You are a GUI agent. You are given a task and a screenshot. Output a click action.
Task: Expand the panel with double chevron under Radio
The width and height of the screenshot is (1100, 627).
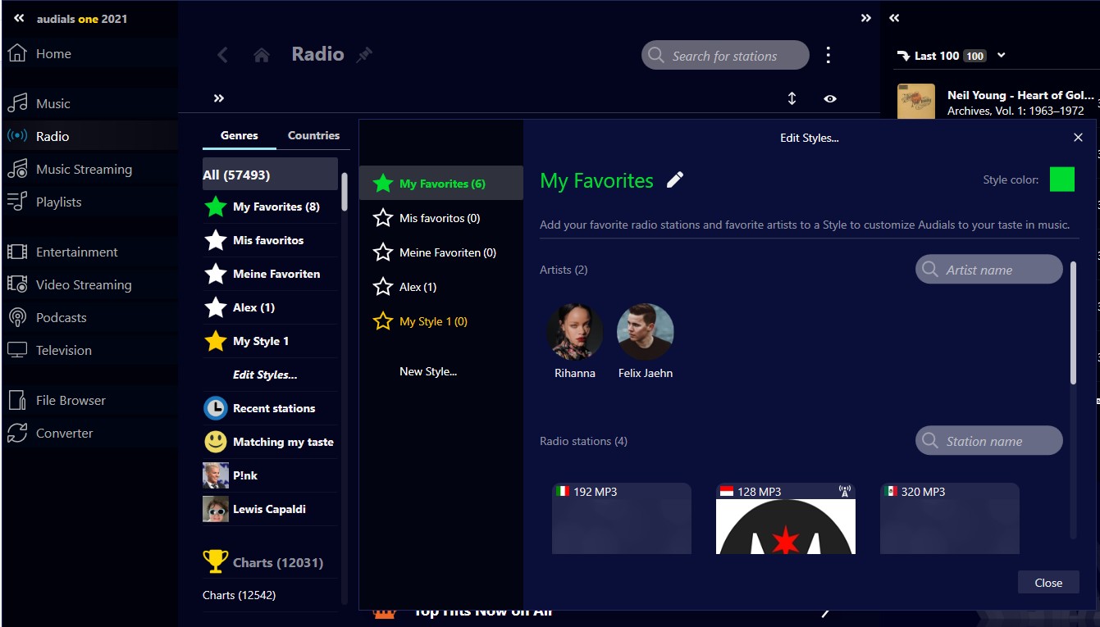coord(219,98)
